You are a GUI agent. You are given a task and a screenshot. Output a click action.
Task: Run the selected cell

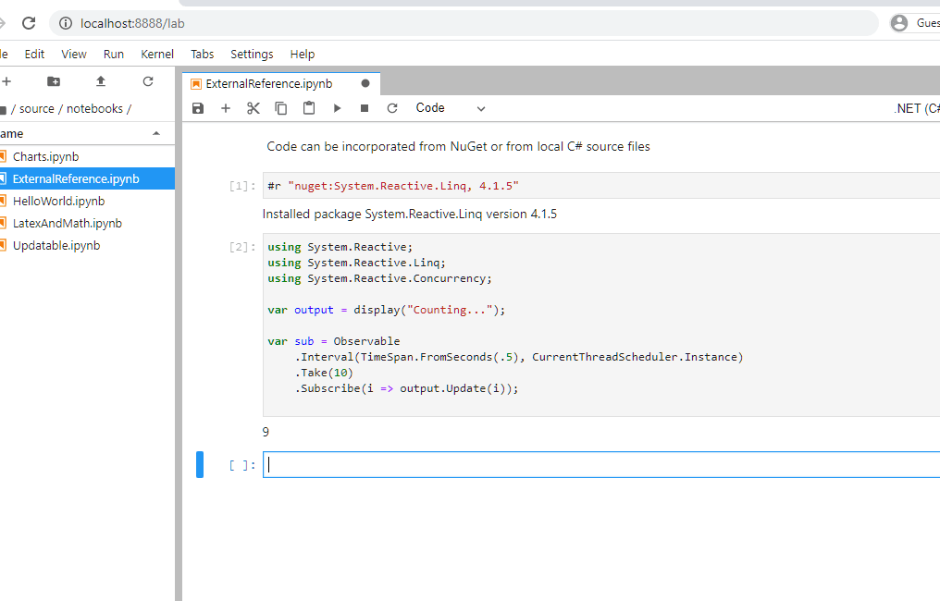click(x=337, y=108)
